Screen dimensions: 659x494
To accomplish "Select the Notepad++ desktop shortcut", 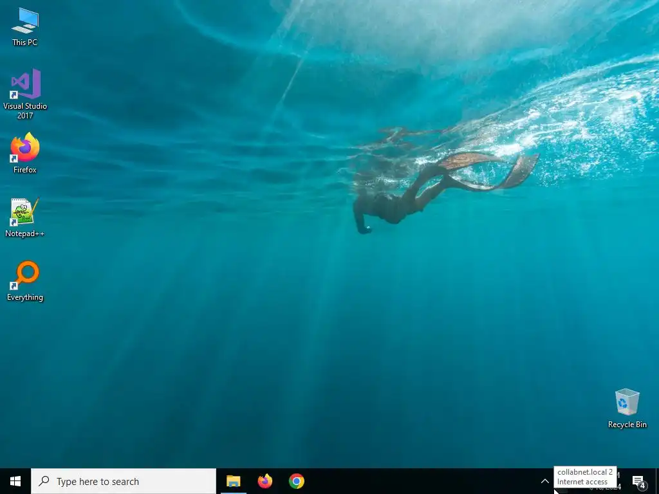I will (25, 217).
